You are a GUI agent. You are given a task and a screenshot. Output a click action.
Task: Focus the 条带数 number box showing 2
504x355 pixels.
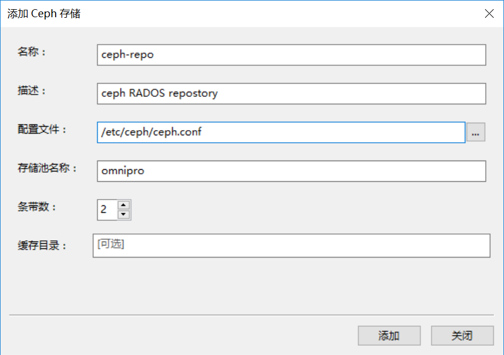point(107,210)
